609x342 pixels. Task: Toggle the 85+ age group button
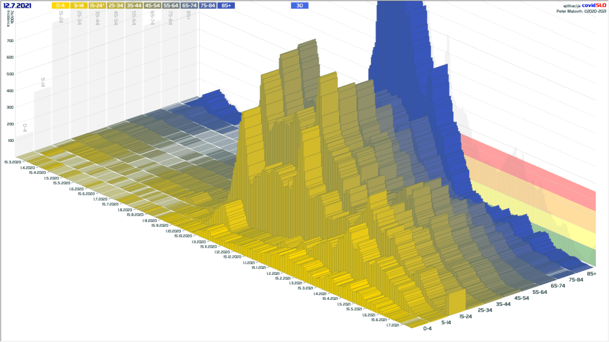click(x=227, y=5)
